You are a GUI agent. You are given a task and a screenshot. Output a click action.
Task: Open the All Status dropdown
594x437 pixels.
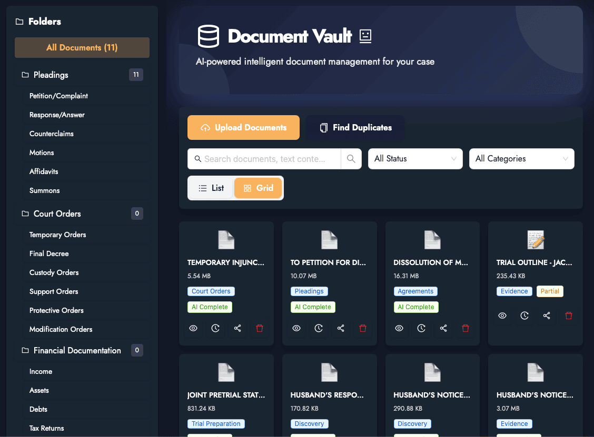(415, 159)
